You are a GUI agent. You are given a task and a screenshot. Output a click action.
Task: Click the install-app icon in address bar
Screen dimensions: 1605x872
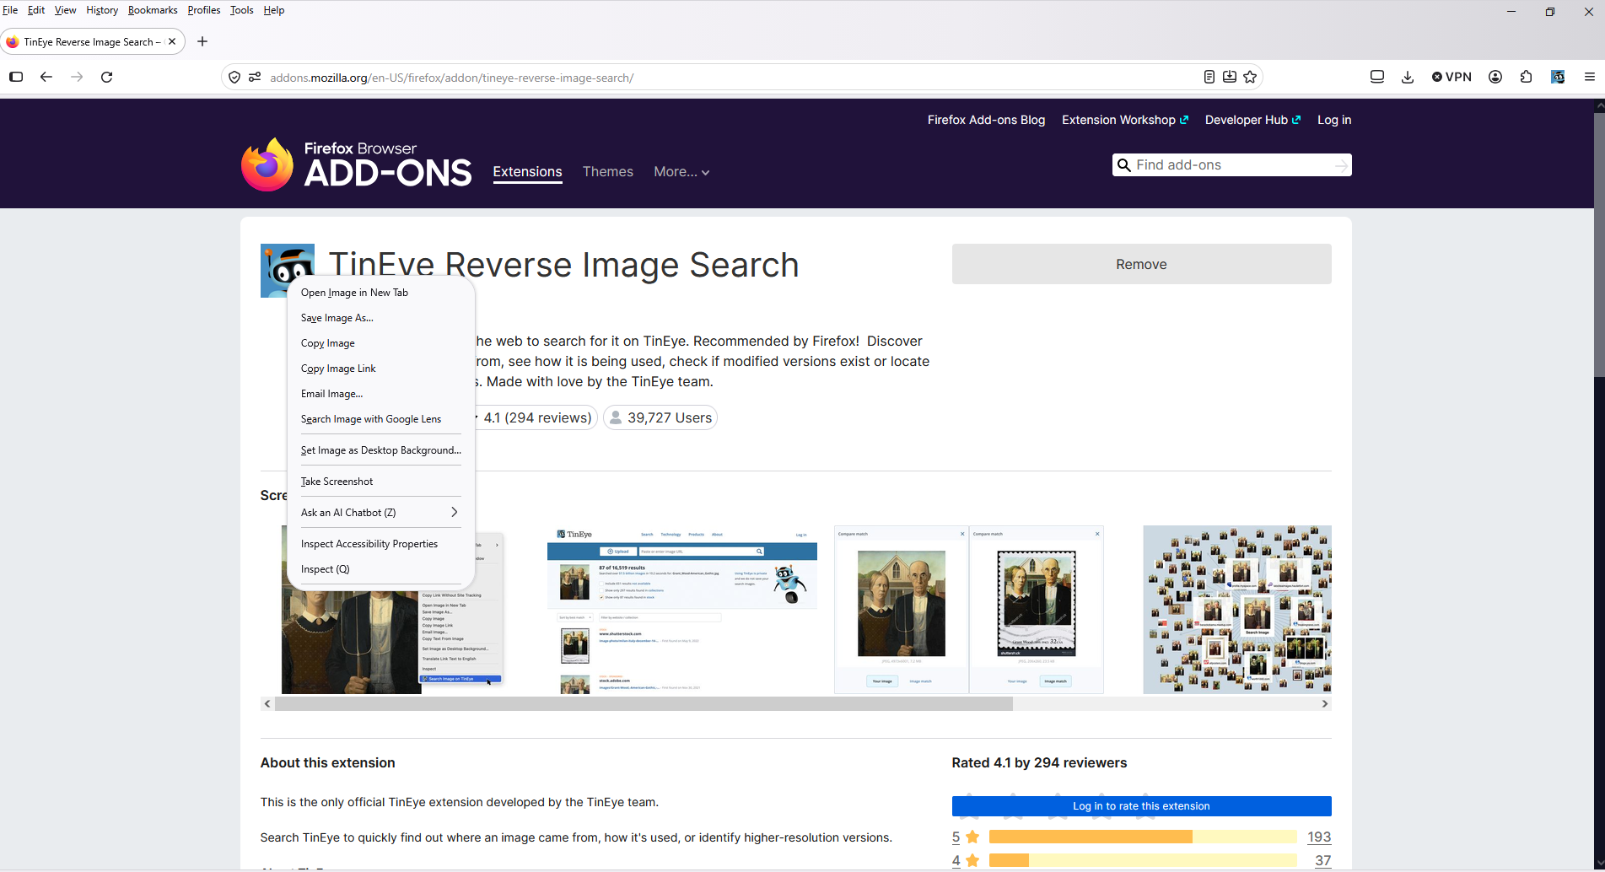point(1230,77)
